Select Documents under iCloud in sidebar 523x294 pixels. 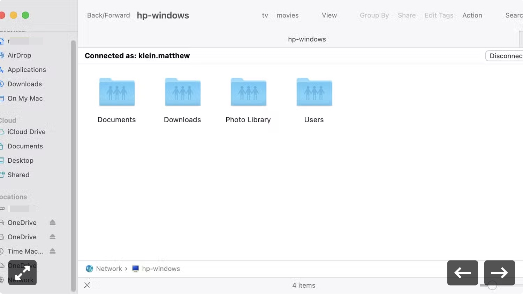click(x=25, y=146)
